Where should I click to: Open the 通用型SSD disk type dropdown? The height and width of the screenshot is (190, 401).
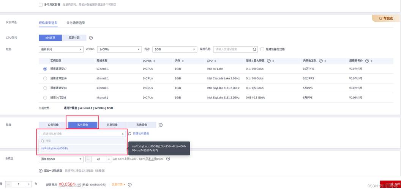click(61, 159)
